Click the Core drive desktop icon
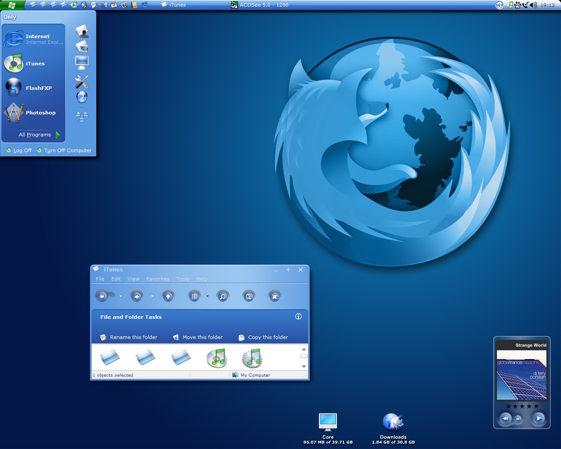 [x=328, y=428]
